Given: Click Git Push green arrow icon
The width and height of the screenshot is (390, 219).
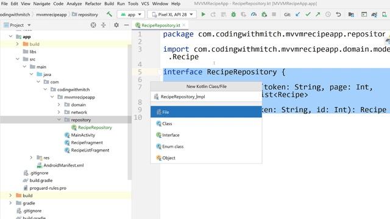Looking at the screenshot, I should (318, 15).
